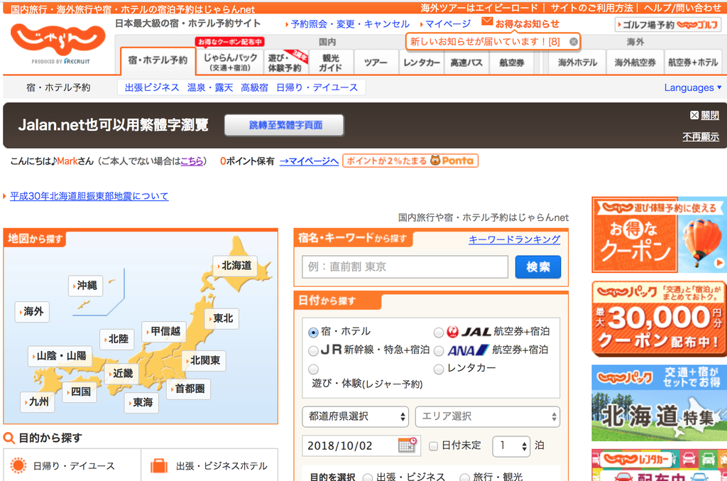Select 九州 region on the map
This screenshot has height=481, width=727.
(x=37, y=401)
